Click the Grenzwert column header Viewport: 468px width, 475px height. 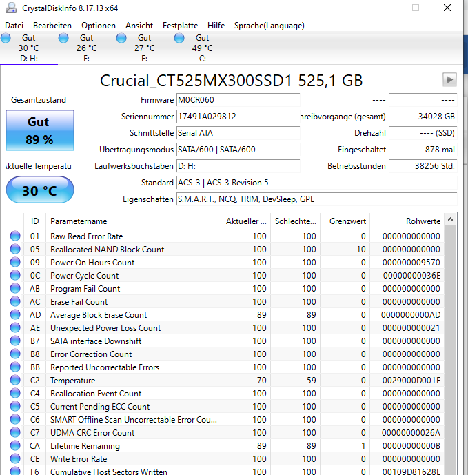345,221
